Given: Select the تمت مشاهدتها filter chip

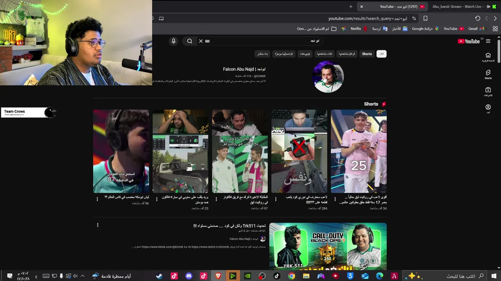Looking at the screenshot, I should click(x=324, y=54).
